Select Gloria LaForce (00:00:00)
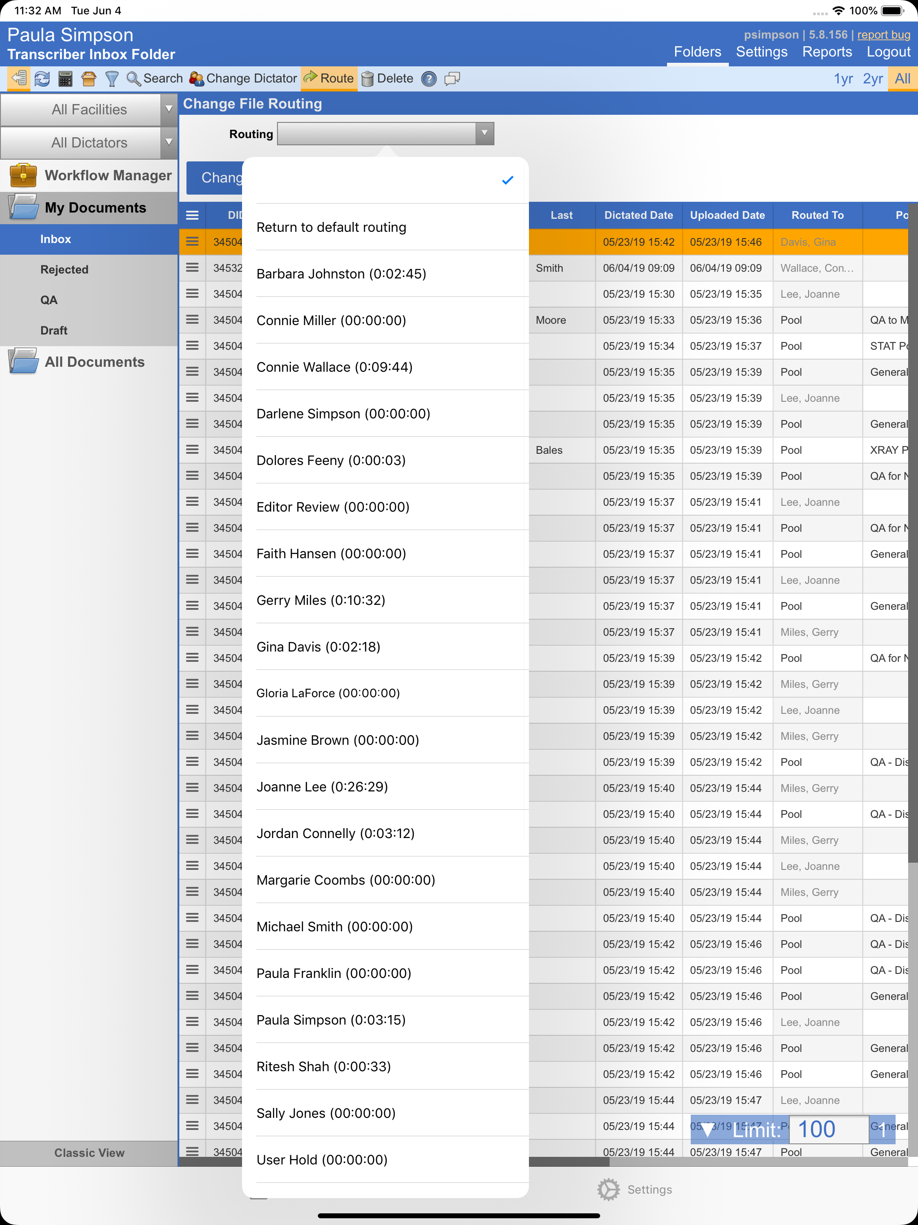This screenshot has width=918, height=1225. tap(385, 693)
